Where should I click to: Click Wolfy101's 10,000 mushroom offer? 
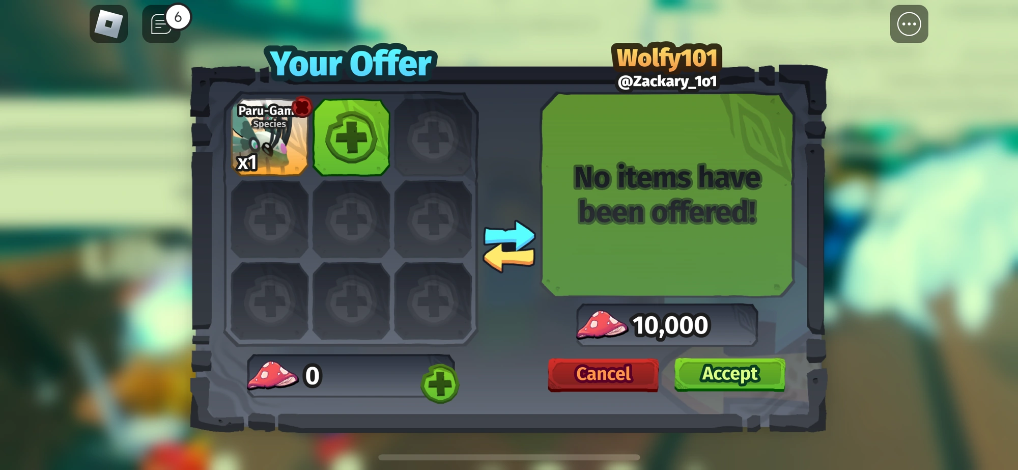coord(667,325)
